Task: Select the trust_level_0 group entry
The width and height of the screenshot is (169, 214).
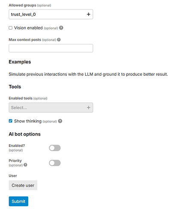Action: [x=23, y=15]
